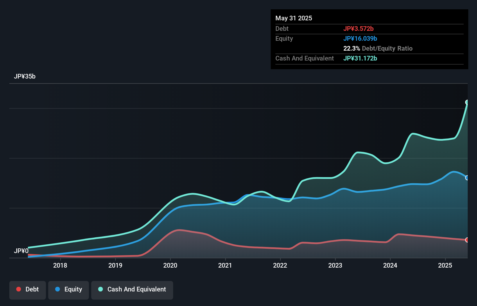Image resolution: width=477 pixels, height=306 pixels.
Task: Click the equity curve bump at 2023
Action: 344,188
